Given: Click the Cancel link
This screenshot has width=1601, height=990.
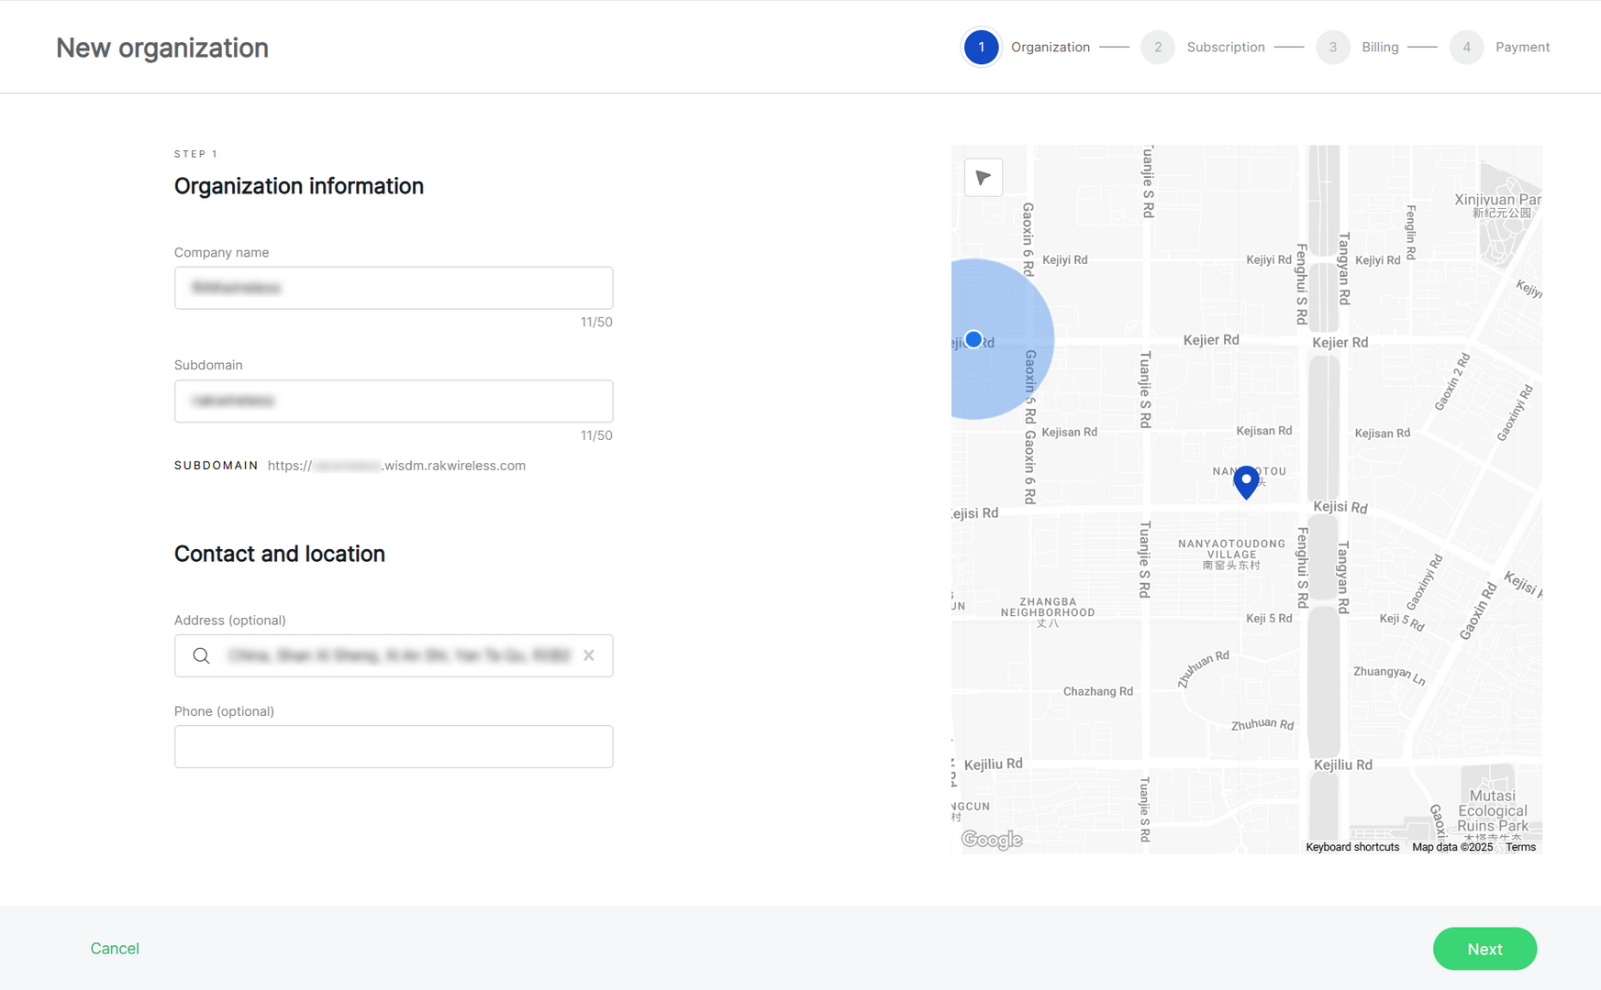Looking at the screenshot, I should click(x=115, y=948).
